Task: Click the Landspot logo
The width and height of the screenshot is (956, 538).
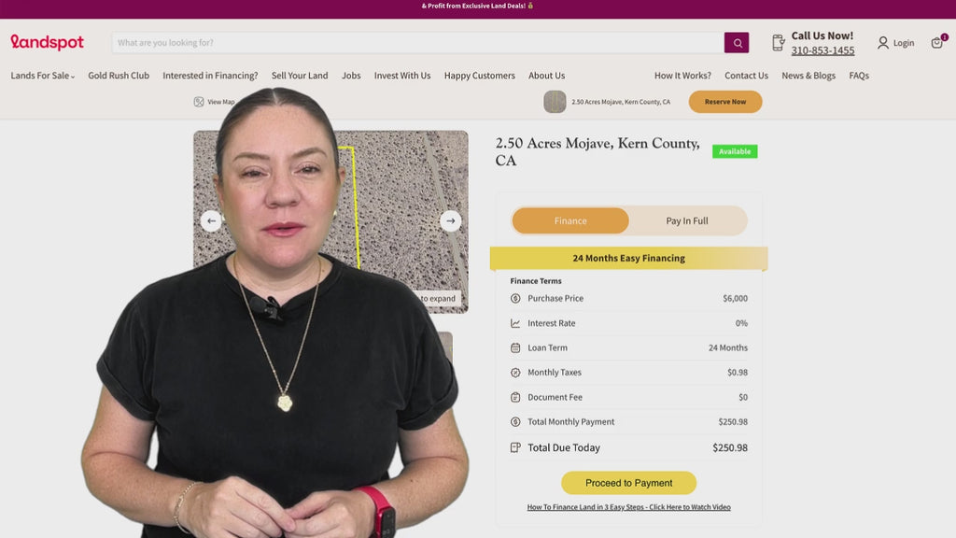Action: (48, 42)
